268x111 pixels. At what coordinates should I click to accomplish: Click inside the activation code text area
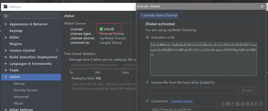coord(203,59)
